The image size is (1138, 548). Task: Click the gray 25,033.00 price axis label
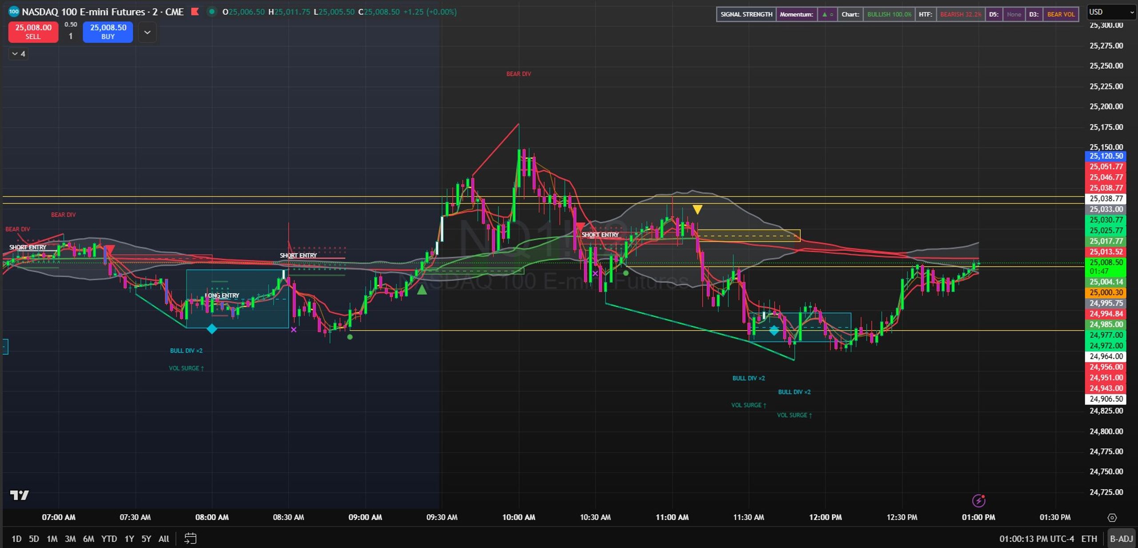click(x=1106, y=209)
